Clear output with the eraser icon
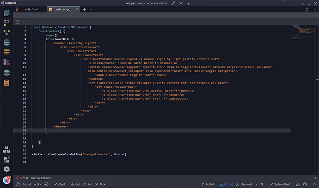The height and width of the screenshot is (188, 319). [x=298, y=184]
